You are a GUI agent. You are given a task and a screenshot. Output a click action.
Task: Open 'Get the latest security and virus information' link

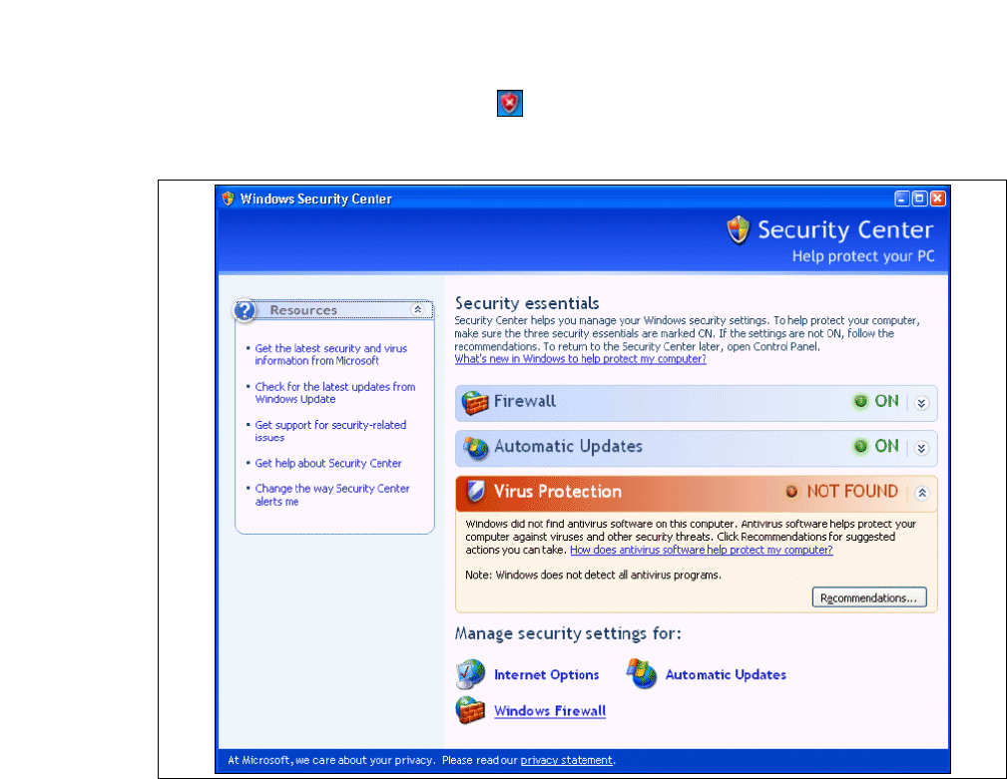pos(330,355)
